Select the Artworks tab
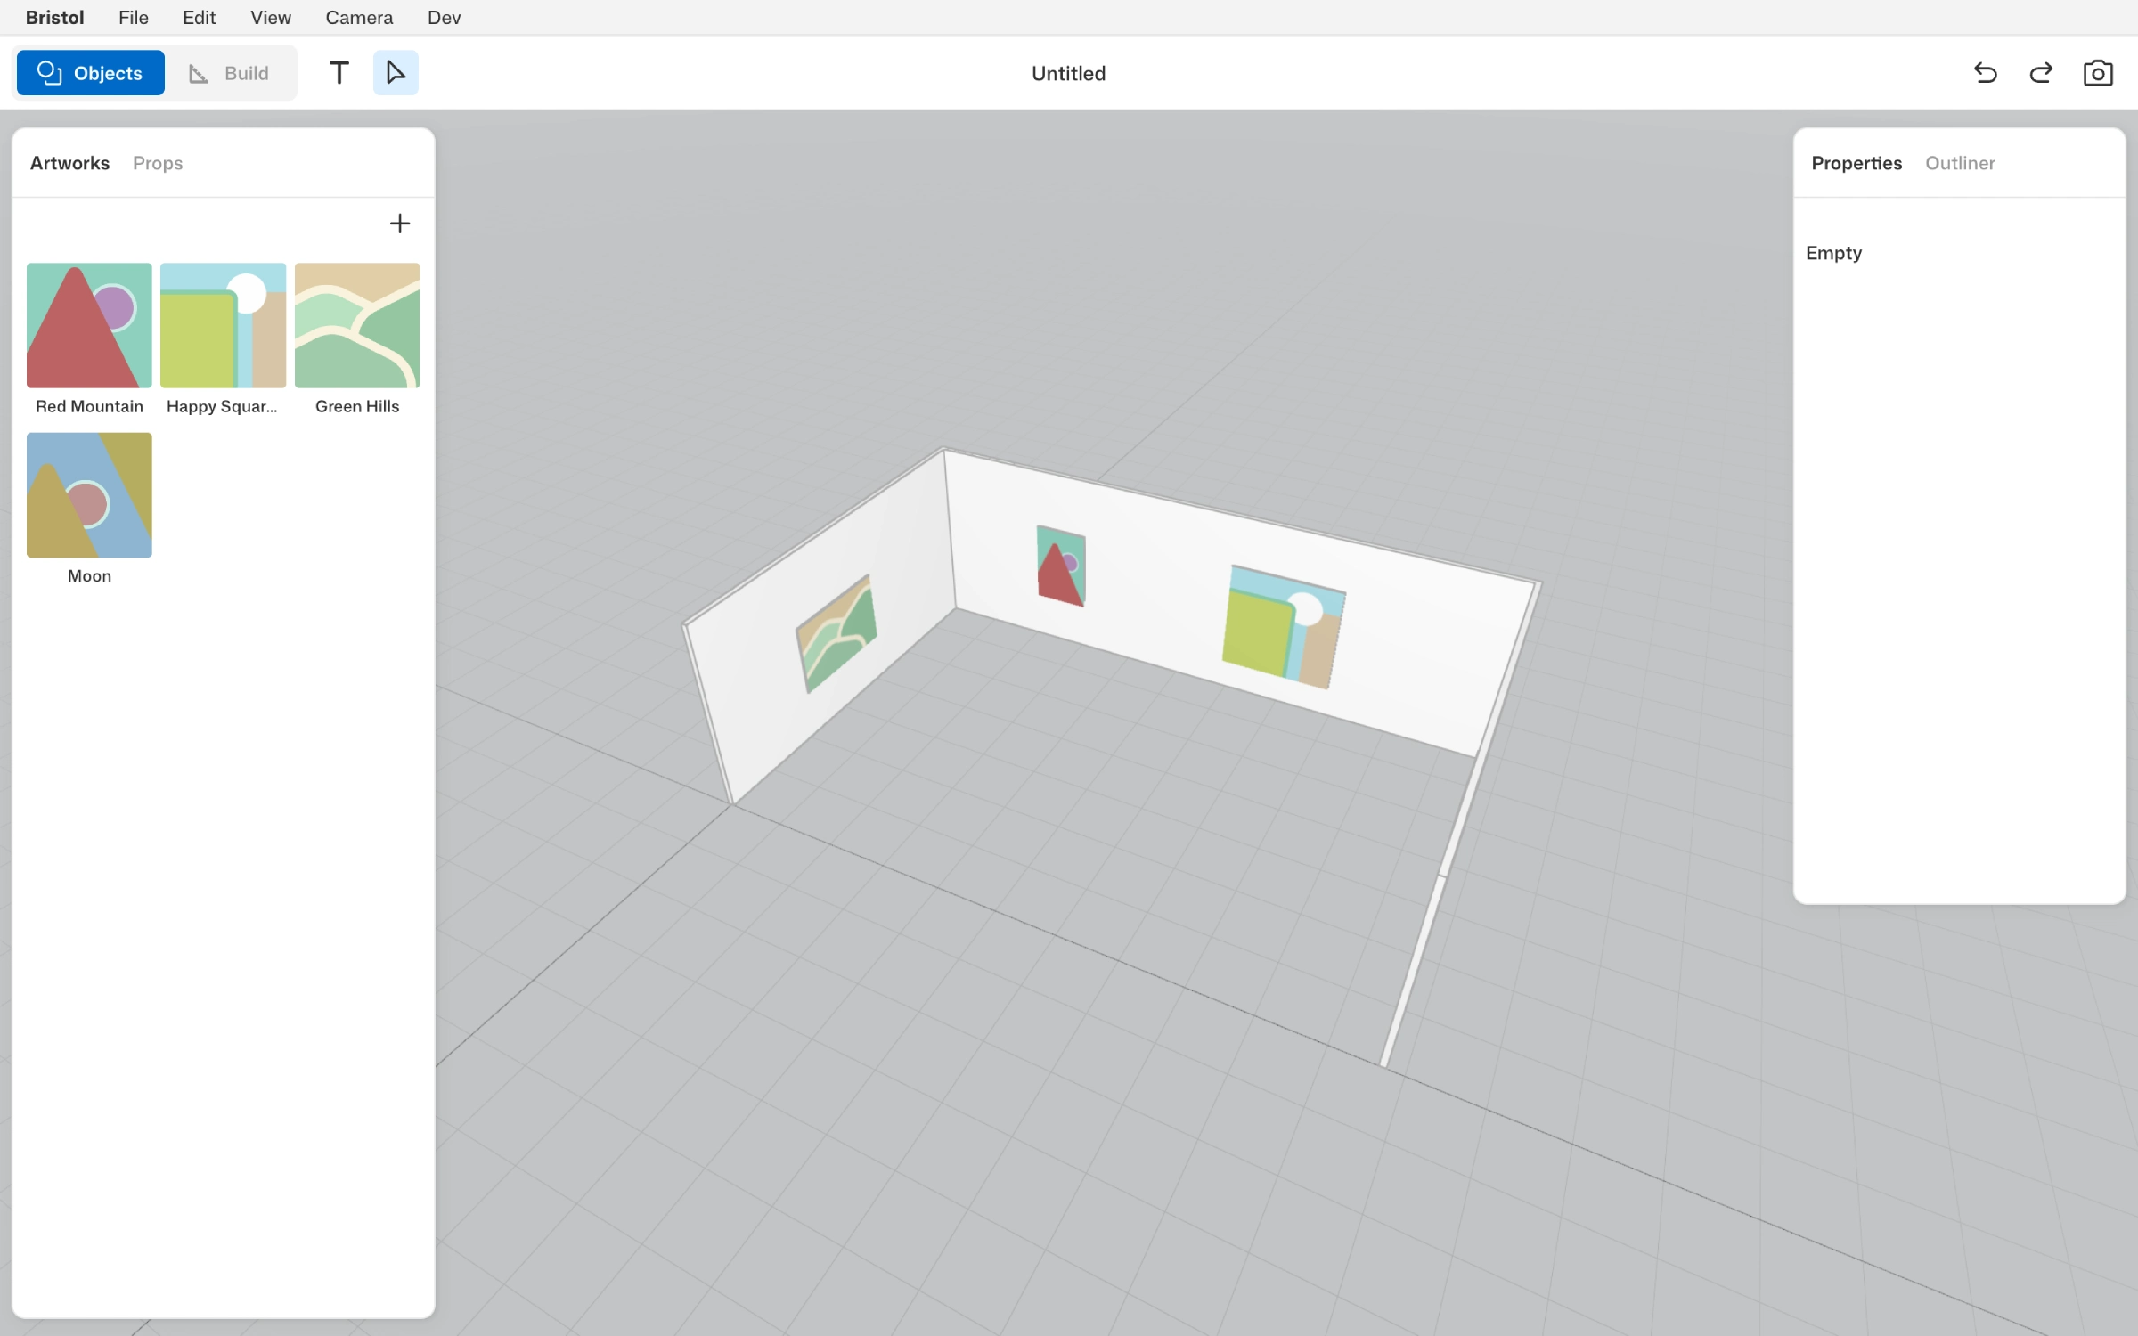Image resolution: width=2138 pixels, height=1336 pixels. tap(69, 163)
